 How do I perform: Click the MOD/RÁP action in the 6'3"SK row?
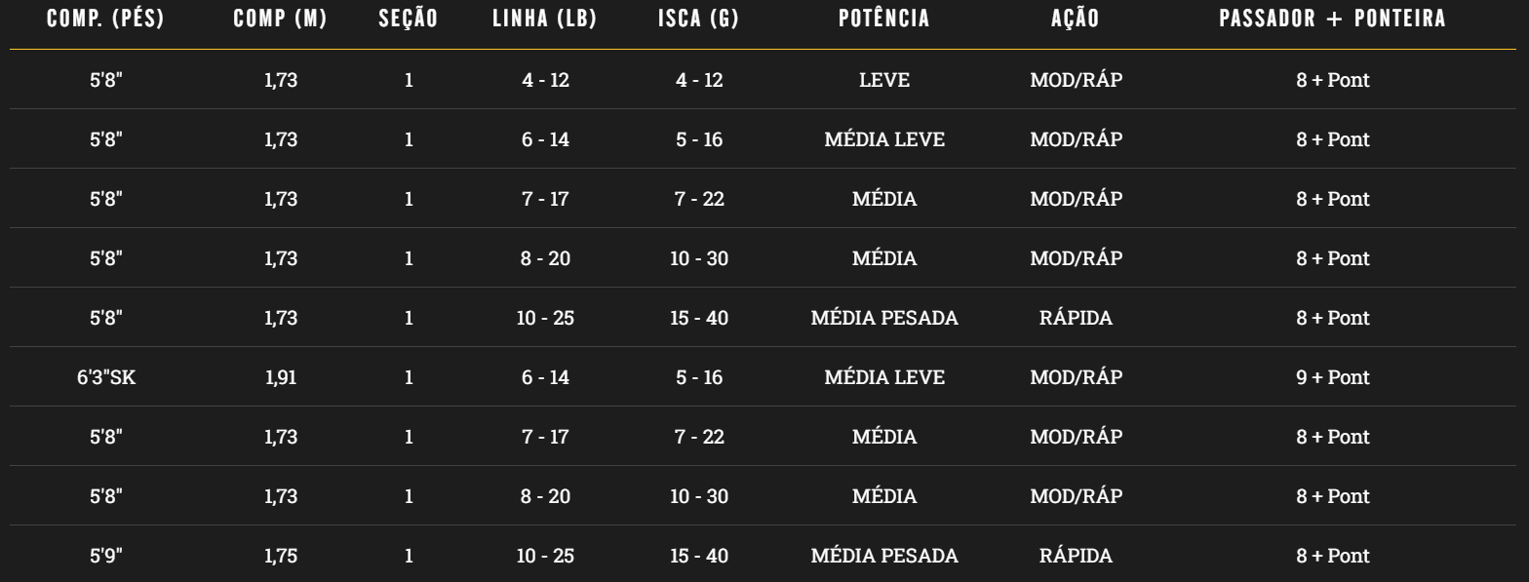pyautogui.click(x=1076, y=377)
